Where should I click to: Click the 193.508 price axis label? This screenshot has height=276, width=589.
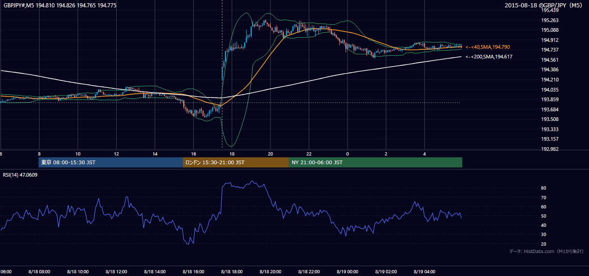click(549, 119)
